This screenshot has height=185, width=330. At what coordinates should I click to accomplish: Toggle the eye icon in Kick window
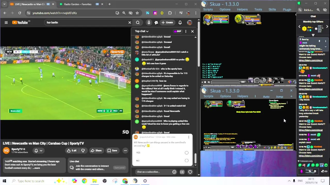click(x=325, y=10)
